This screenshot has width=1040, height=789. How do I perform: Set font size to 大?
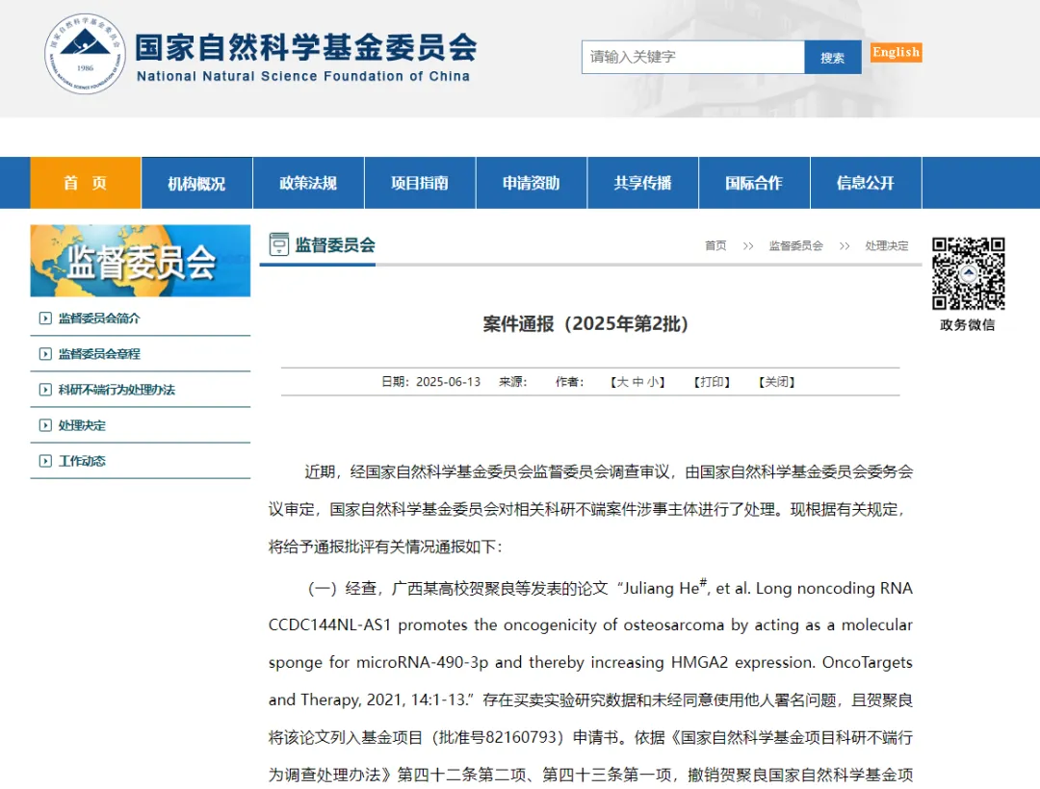pyautogui.click(x=622, y=382)
